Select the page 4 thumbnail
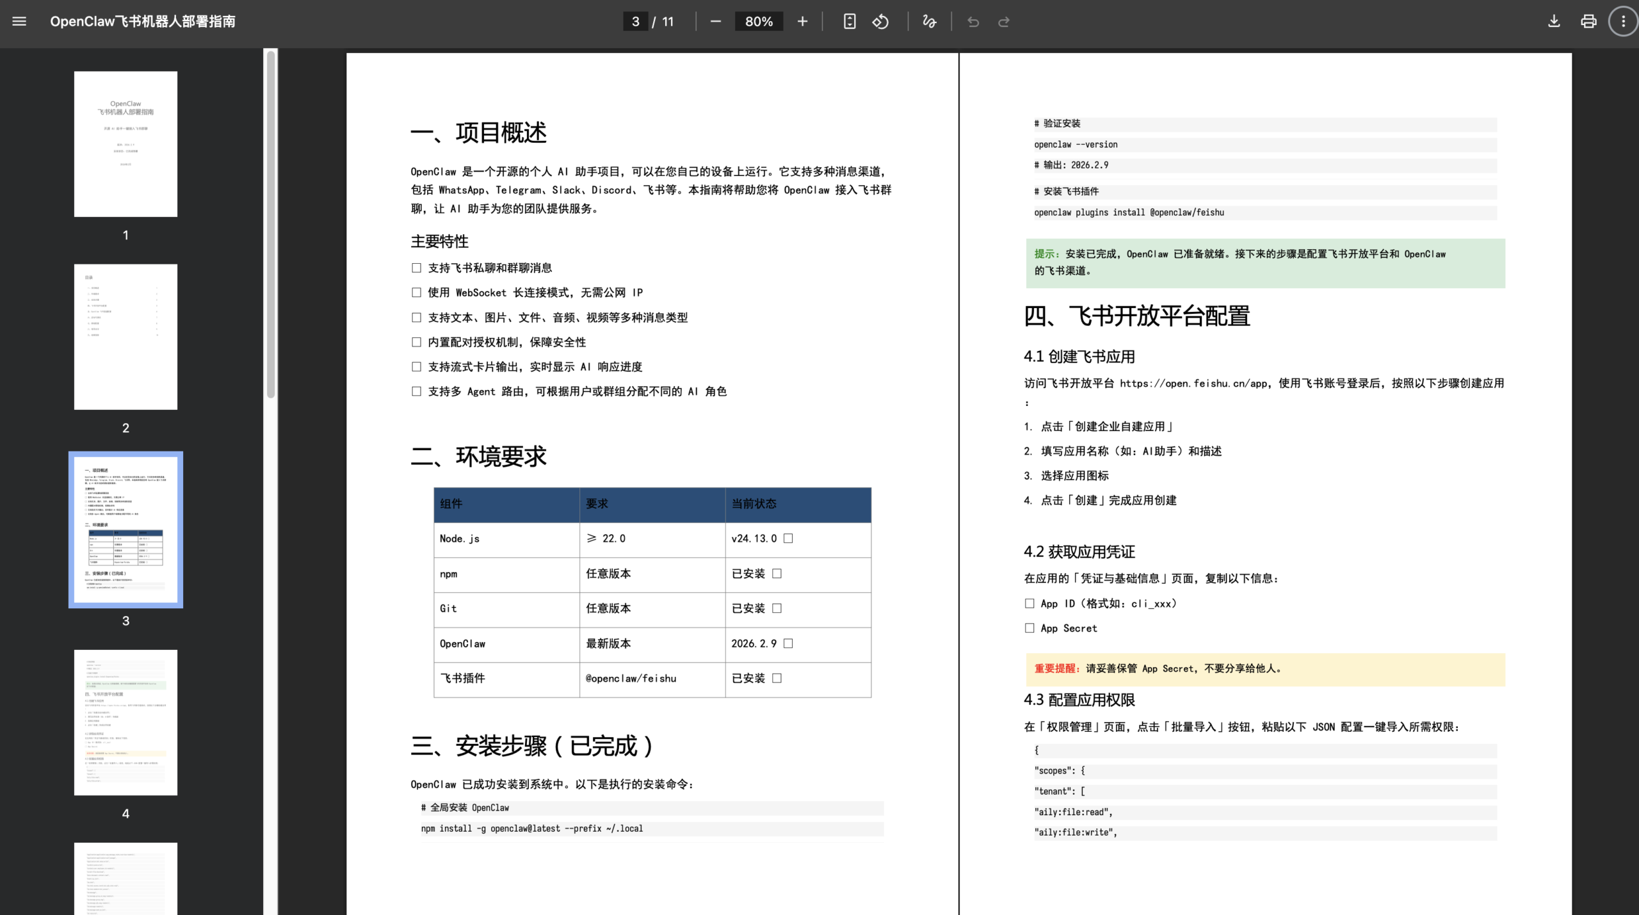 tap(125, 722)
